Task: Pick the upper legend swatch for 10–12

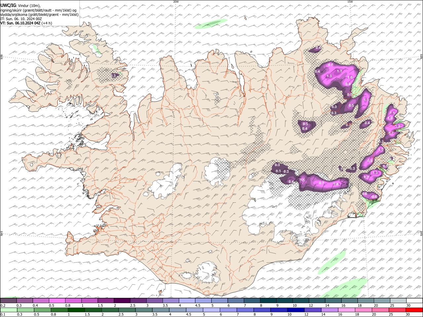Action: coord(301,300)
